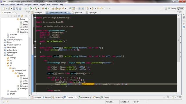Open the Call Hierarchy tab

pos(85,97)
